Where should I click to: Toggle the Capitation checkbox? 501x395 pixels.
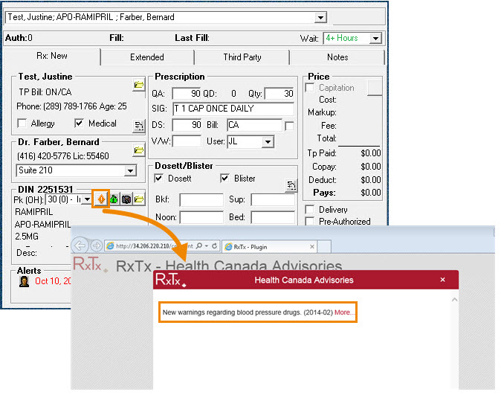310,87
